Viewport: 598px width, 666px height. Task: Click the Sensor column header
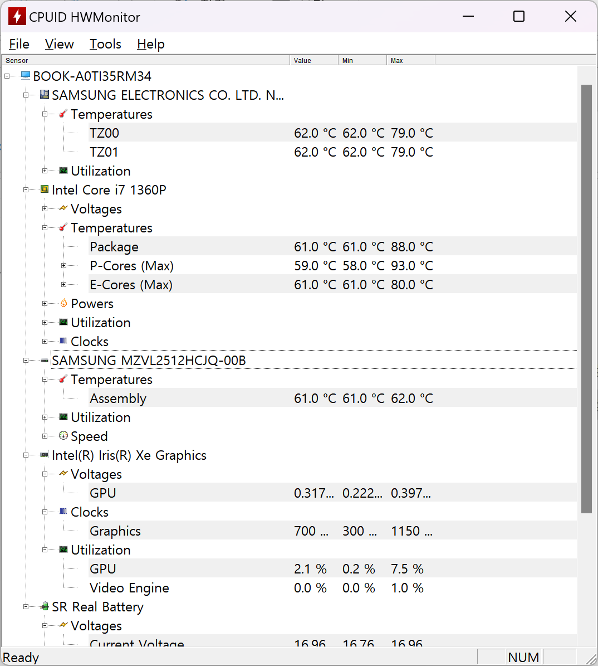click(146, 60)
